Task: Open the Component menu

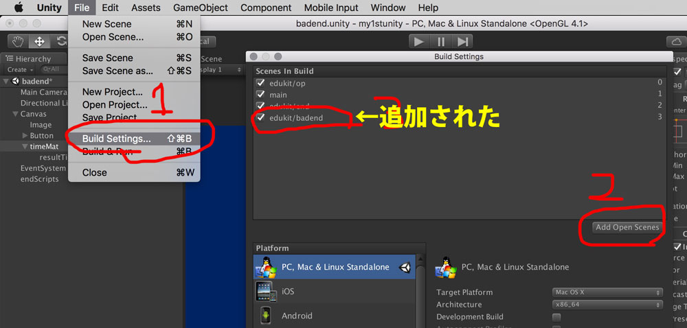Action: tap(266, 8)
